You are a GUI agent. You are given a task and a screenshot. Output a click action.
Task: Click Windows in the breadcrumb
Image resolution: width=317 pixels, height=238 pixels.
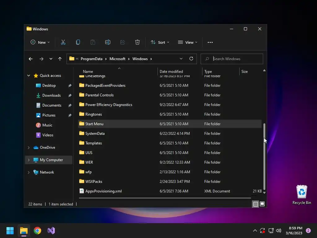point(140,59)
